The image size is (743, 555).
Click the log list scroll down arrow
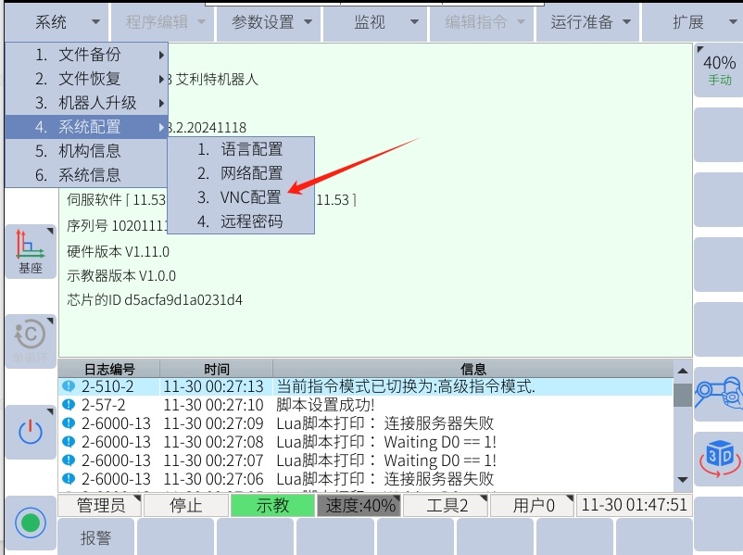click(x=683, y=480)
